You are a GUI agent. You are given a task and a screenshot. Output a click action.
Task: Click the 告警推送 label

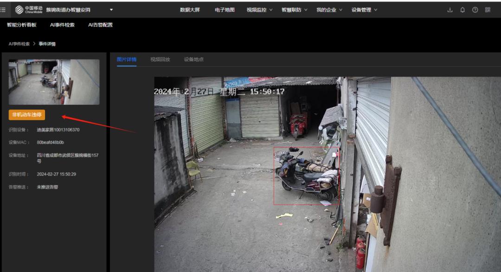click(19, 187)
